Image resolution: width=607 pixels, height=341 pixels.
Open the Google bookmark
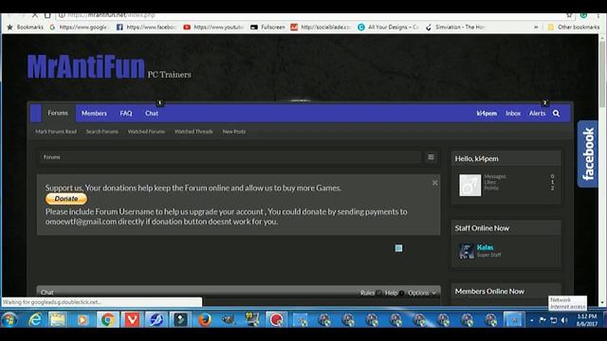[x=79, y=27]
